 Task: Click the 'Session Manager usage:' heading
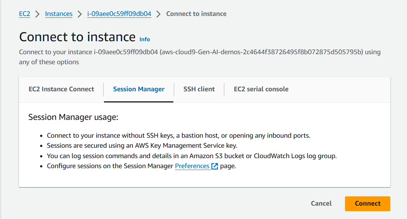click(73, 117)
